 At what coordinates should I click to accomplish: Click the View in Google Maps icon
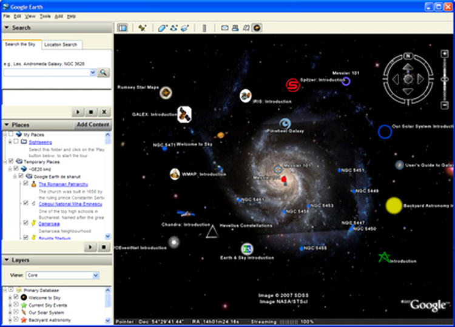tap(246, 28)
